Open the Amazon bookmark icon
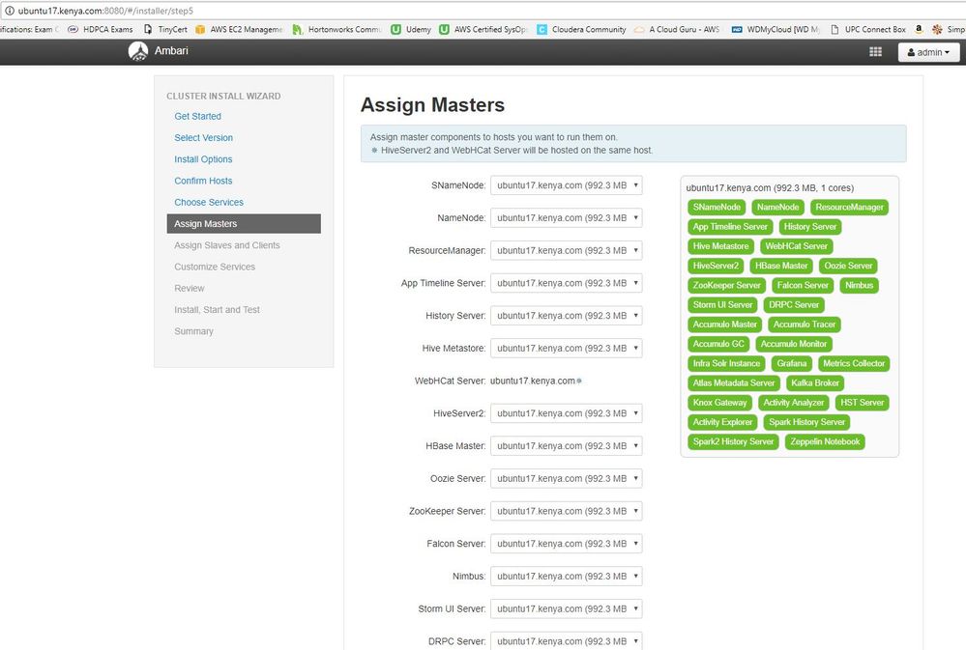The width and height of the screenshot is (966, 650). click(x=919, y=29)
